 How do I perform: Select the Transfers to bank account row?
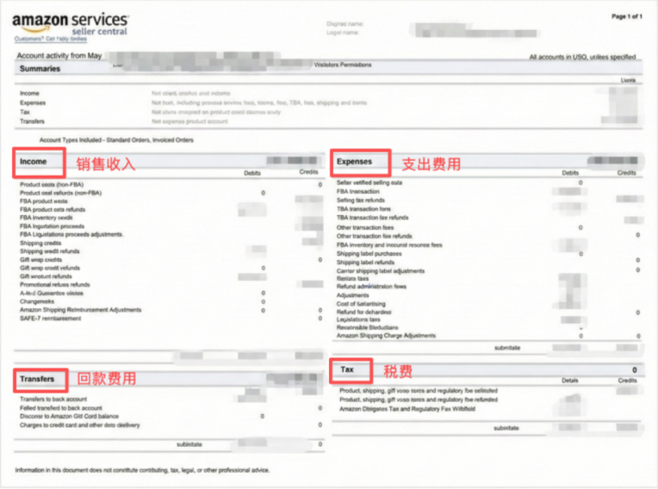[55, 399]
